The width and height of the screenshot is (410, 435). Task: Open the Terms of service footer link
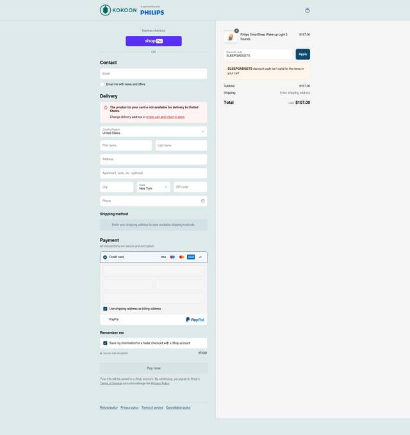[152, 407]
